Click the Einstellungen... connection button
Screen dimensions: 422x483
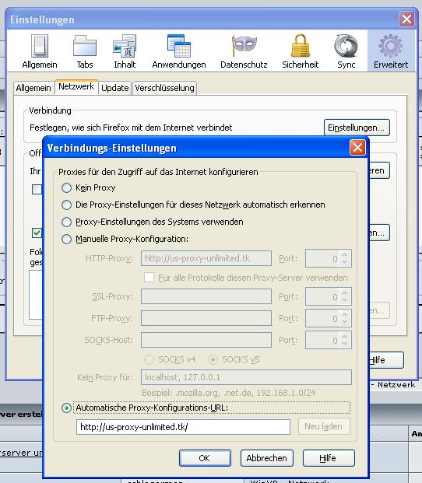tap(357, 128)
